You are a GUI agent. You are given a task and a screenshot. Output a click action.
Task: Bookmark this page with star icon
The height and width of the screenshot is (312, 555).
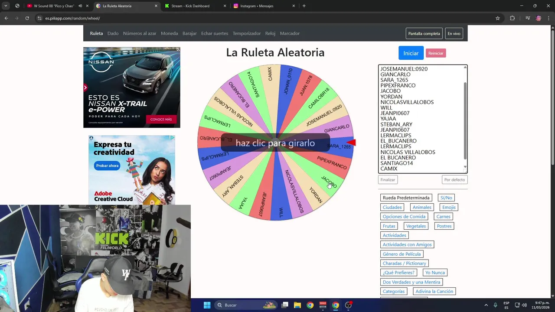[x=498, y=18]
